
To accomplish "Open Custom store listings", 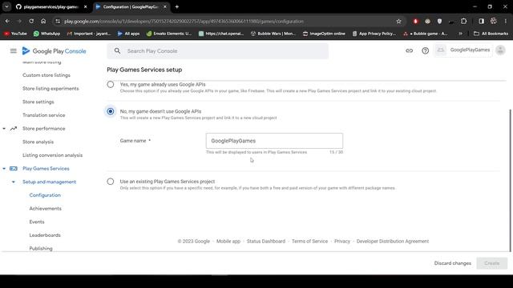I will [46, 75].
